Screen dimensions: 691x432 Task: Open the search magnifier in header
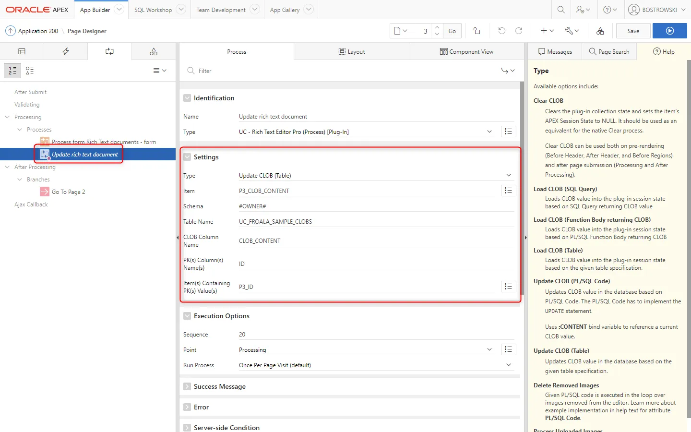560,10
